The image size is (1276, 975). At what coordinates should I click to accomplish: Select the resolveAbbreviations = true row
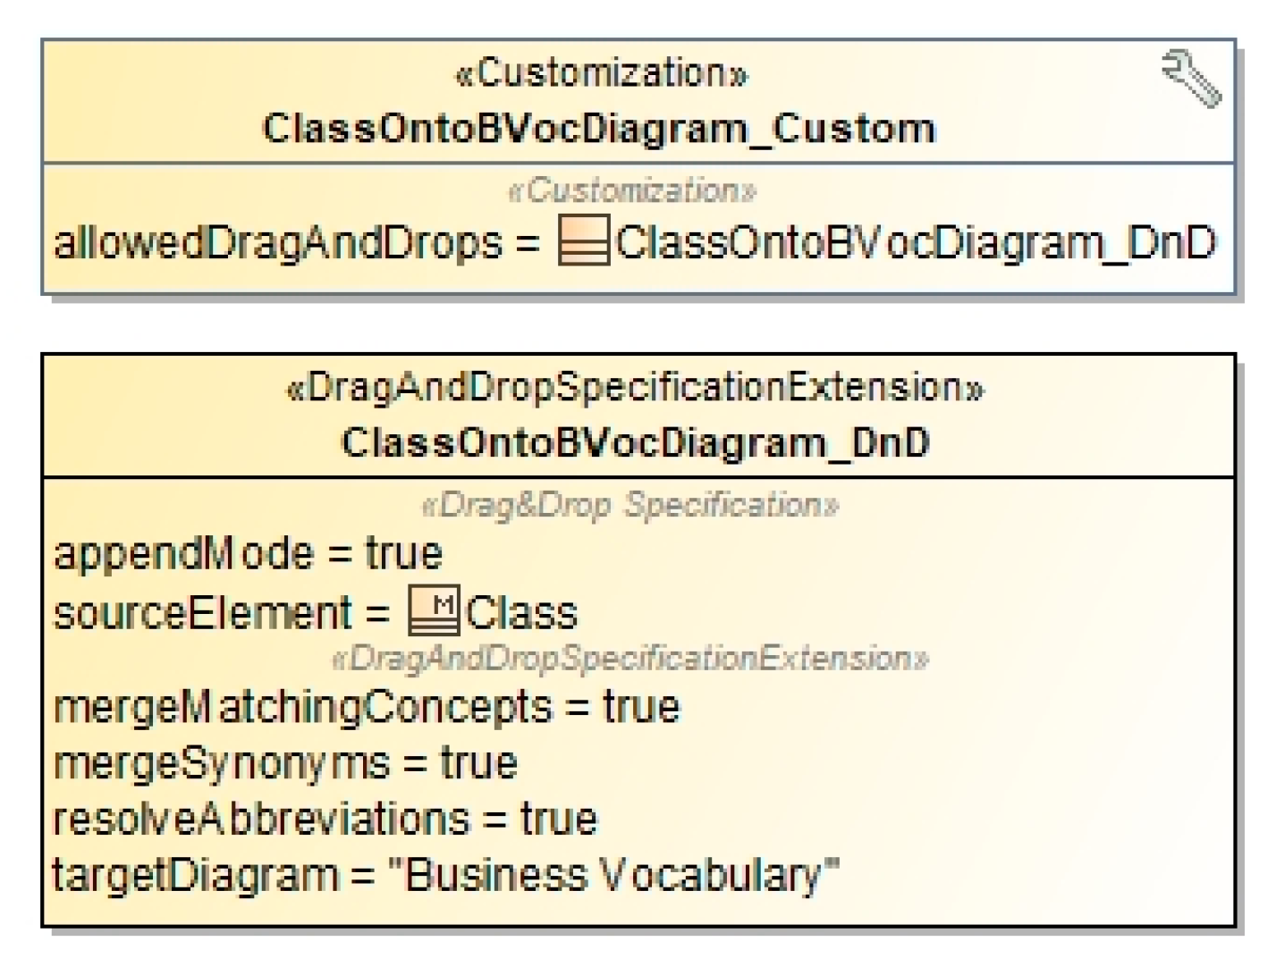[325, 820]
